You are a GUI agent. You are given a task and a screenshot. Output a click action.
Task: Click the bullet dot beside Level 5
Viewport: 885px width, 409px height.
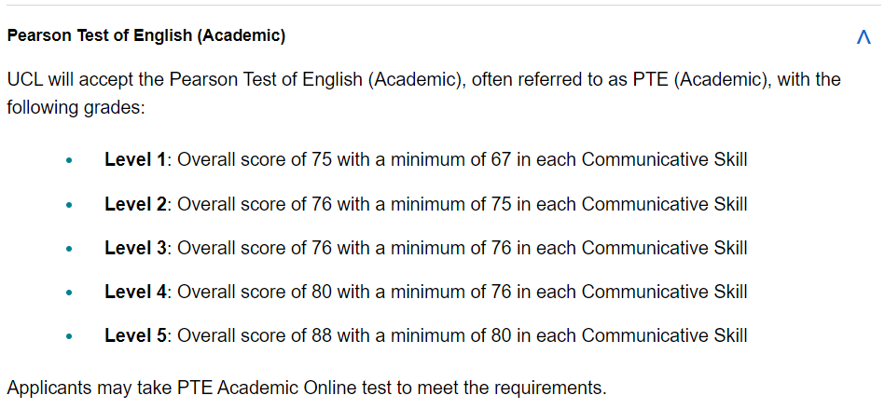69,336
